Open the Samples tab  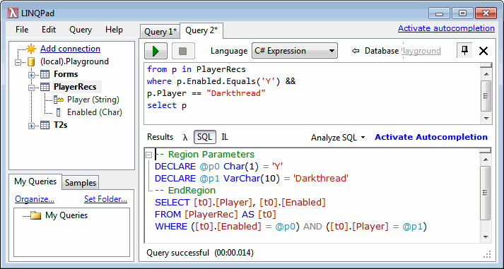coord(81,183)
